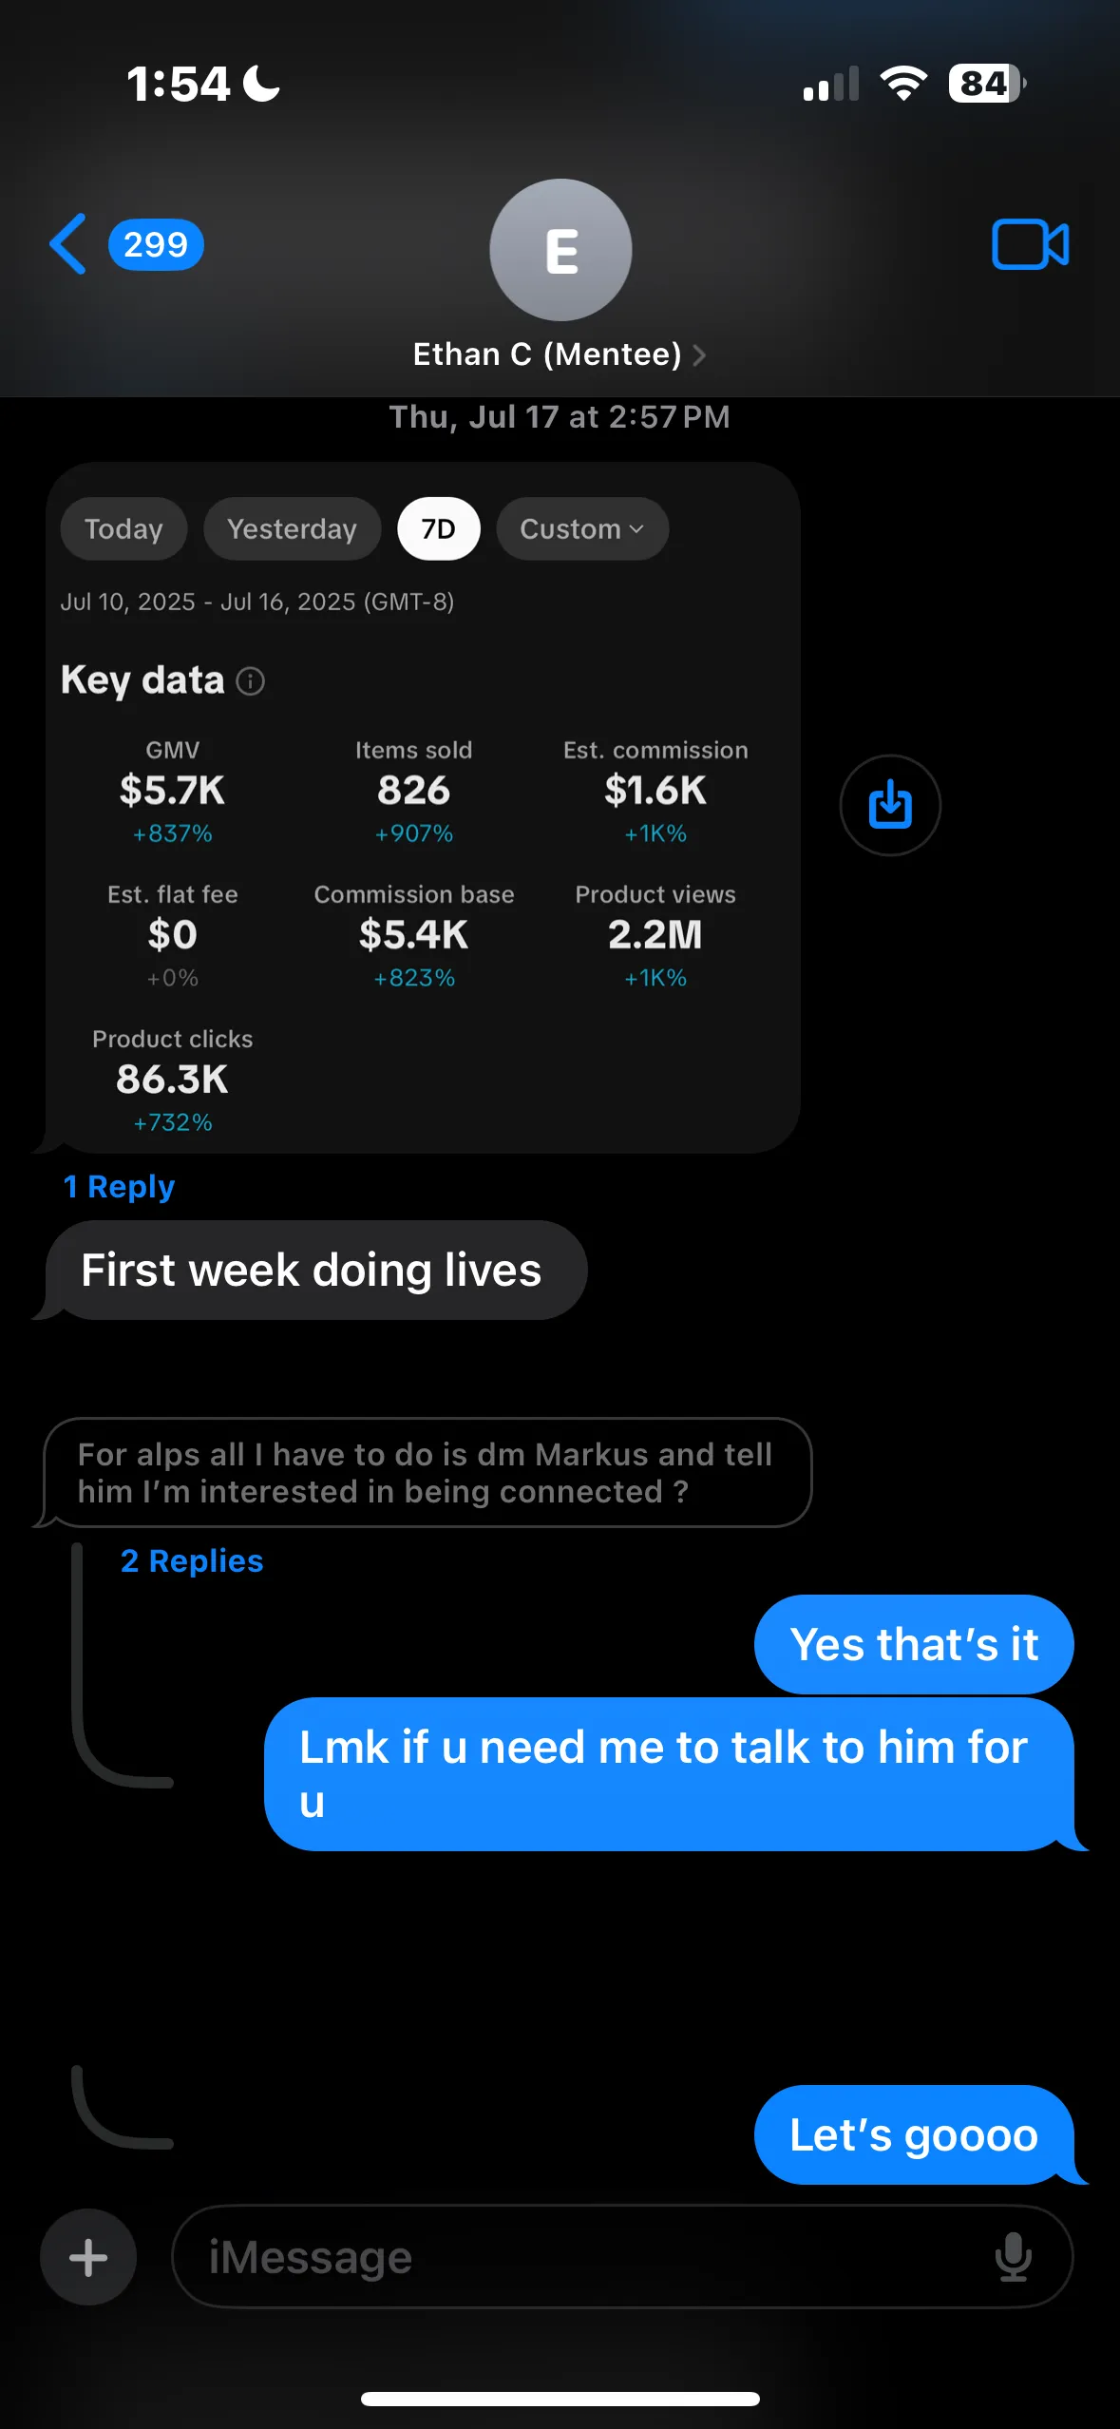The width and height of the screenshot is (1120, 2429).
Task: Expand Ethan C (Mentee) contact details
Action: (560, 354)
